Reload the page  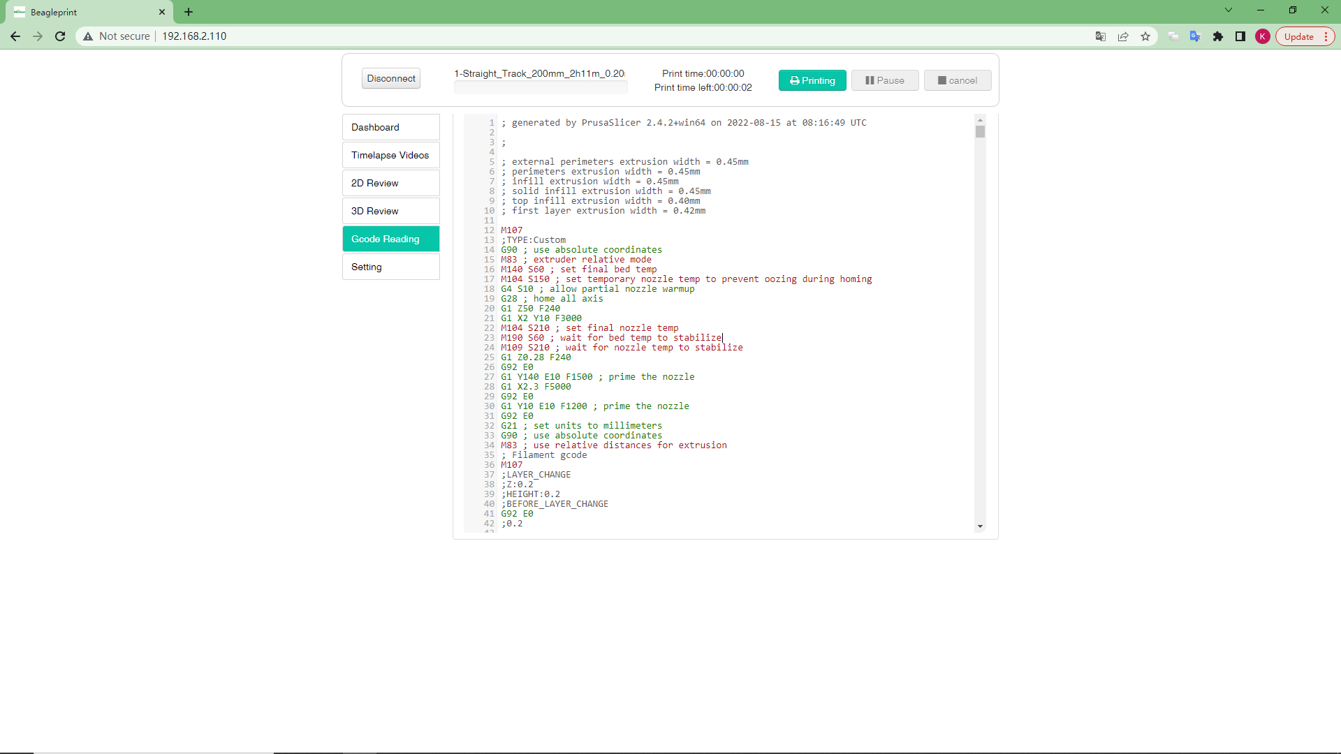[x=60, y=36]
